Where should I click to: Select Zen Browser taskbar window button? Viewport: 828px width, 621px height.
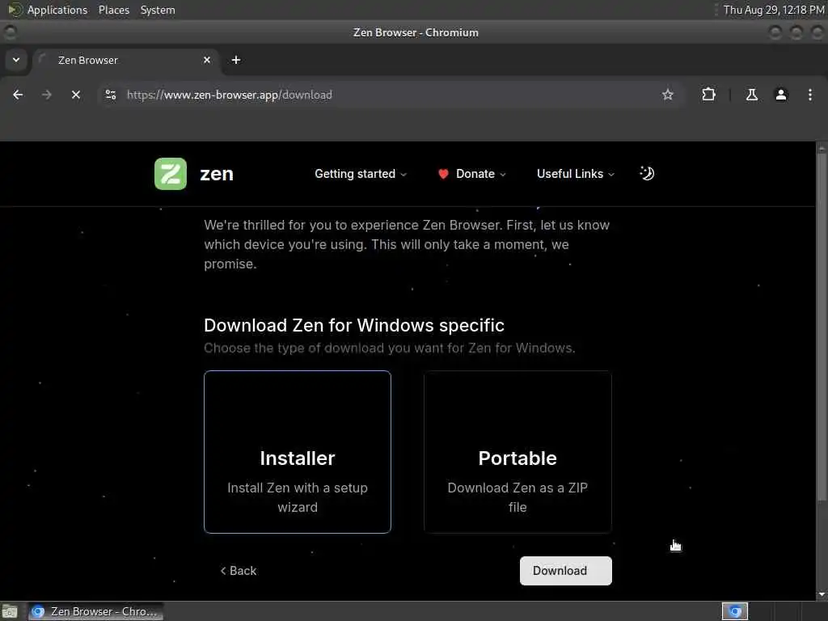coord(95,611)
